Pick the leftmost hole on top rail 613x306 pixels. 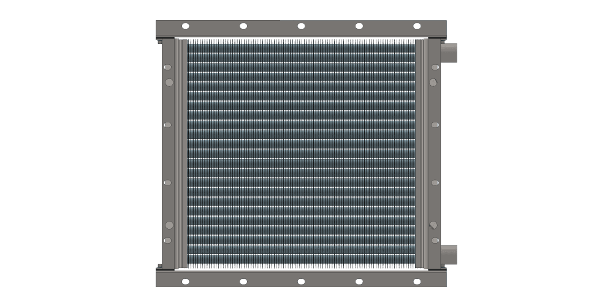[x=186, y=26]
